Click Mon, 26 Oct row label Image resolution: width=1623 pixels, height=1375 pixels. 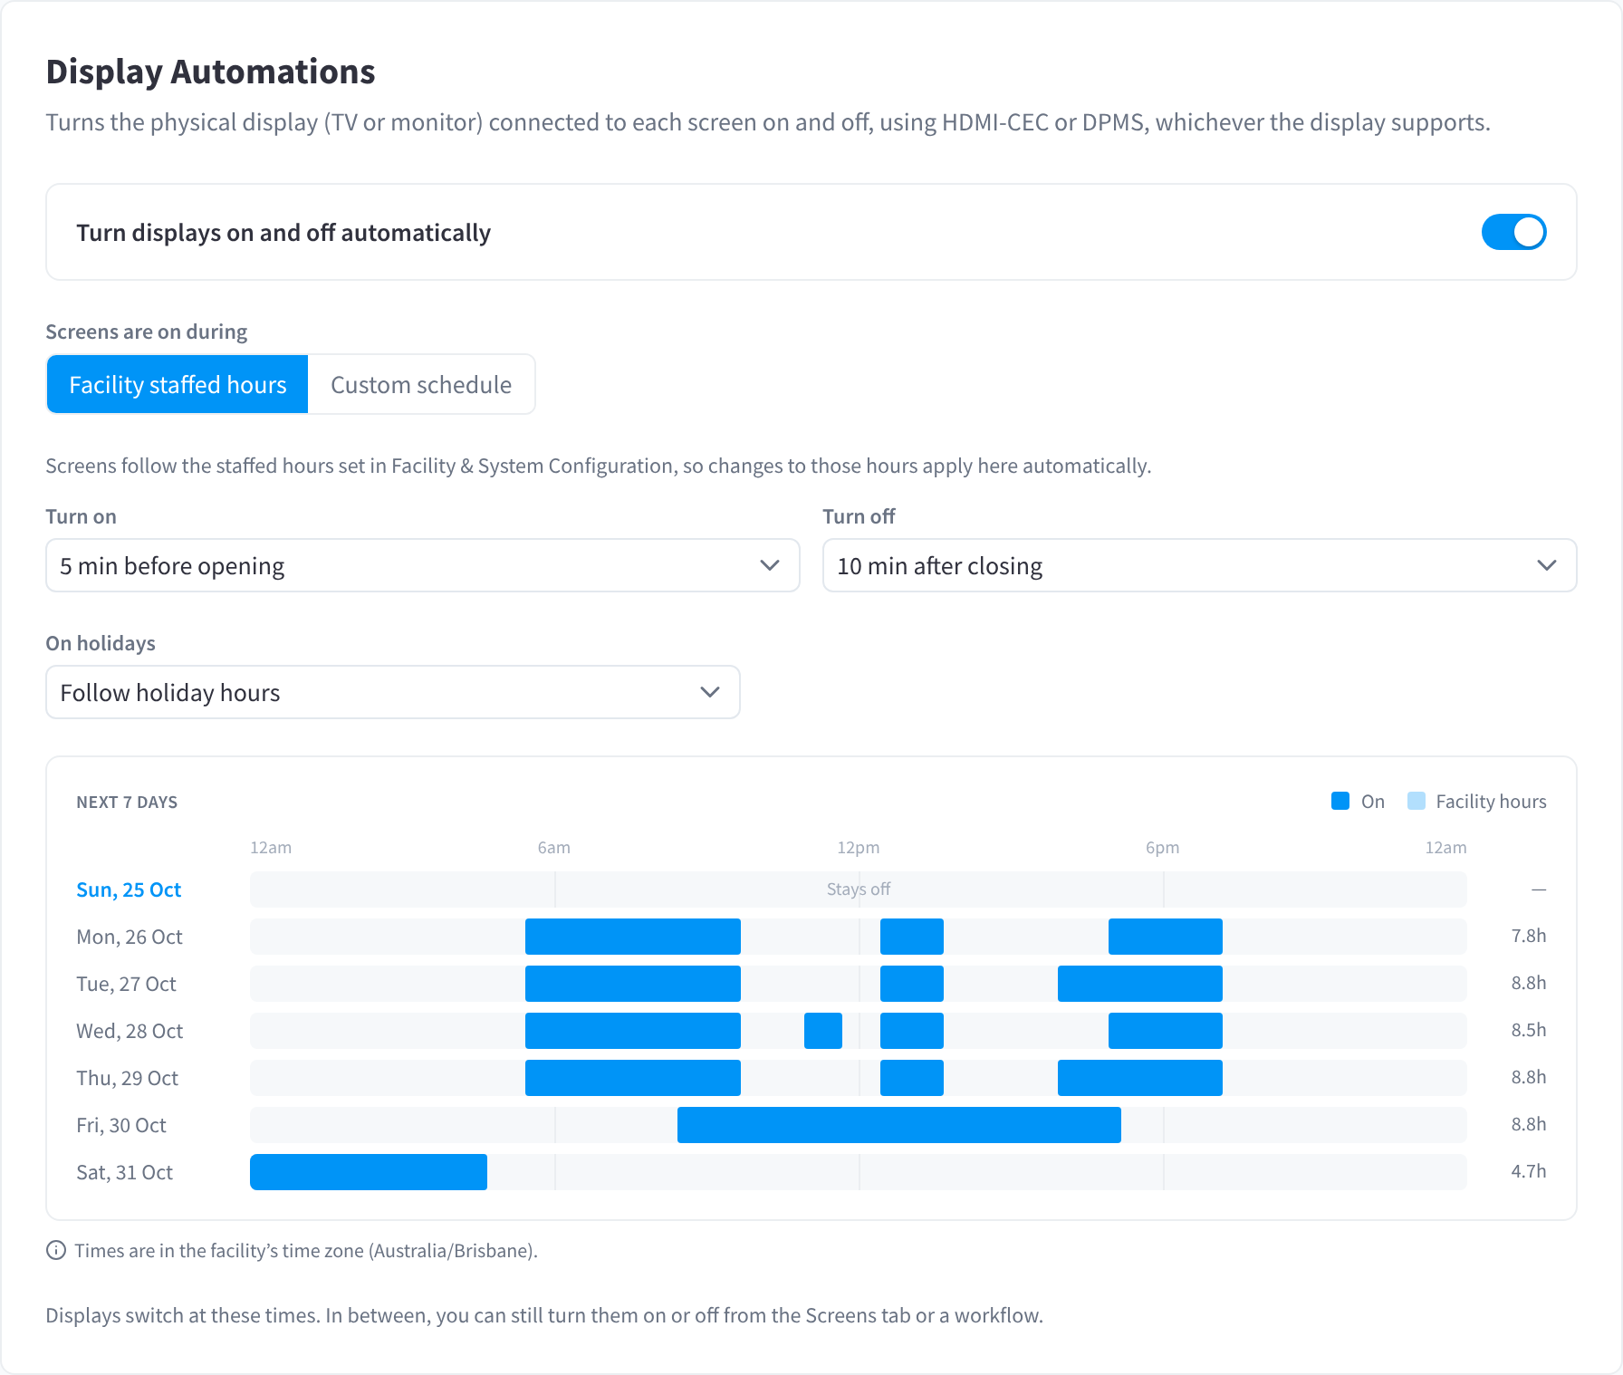pos(130,937)
